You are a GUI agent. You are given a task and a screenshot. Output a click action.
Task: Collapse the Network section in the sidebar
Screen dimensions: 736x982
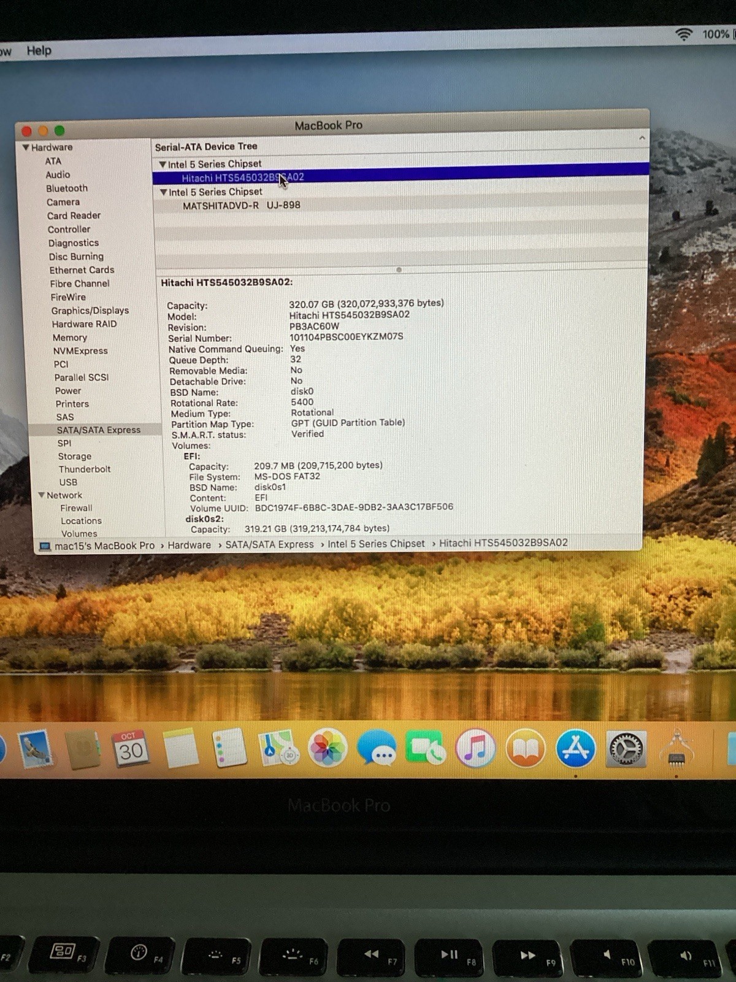coord(42,495)
